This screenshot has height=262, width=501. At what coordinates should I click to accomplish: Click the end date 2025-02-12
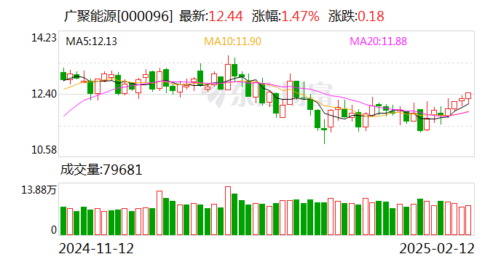(x=437, y=248)
